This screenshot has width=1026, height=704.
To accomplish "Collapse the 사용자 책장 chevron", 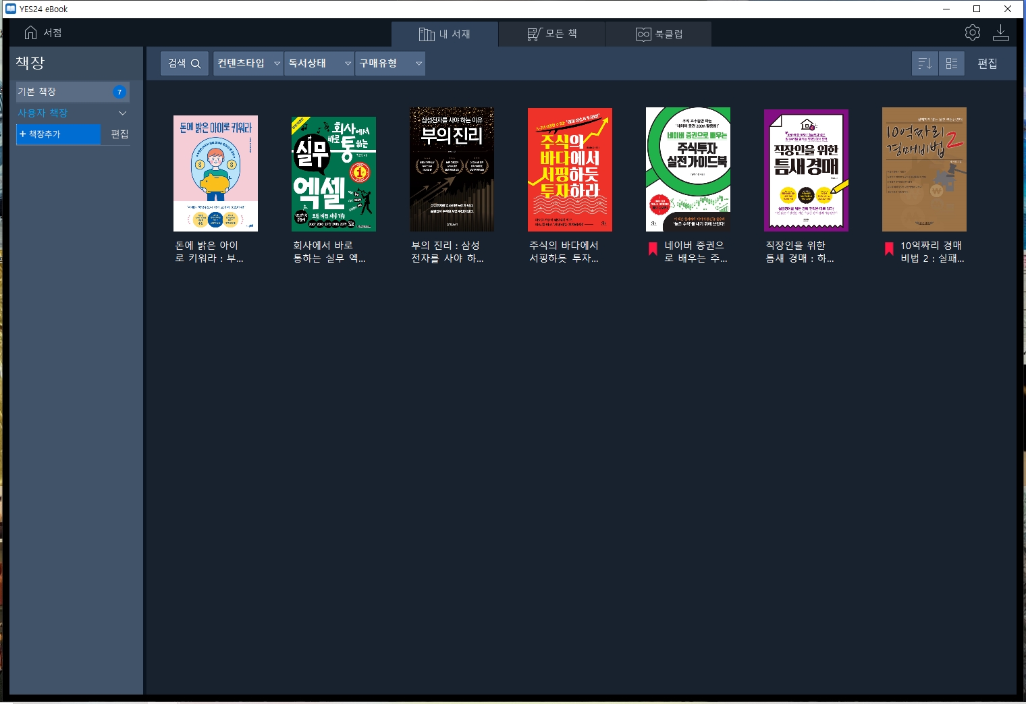I will pyautogui.click(x=122, y=113).
